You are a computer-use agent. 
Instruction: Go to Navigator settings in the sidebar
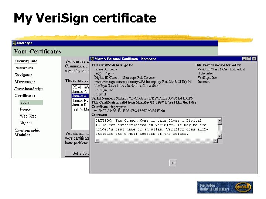[23, 75]
